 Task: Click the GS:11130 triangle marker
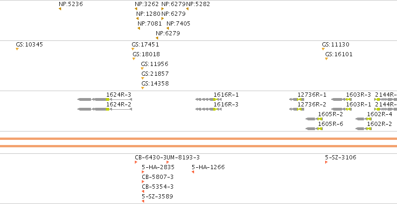click(x=323, y=49)
